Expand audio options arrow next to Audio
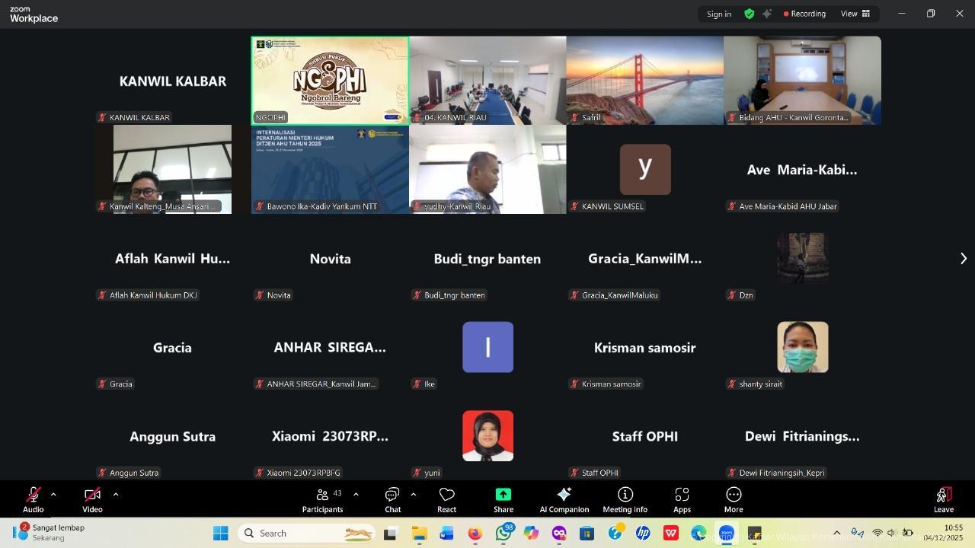This screenshot has width=975, height=548. pos(53,495)
